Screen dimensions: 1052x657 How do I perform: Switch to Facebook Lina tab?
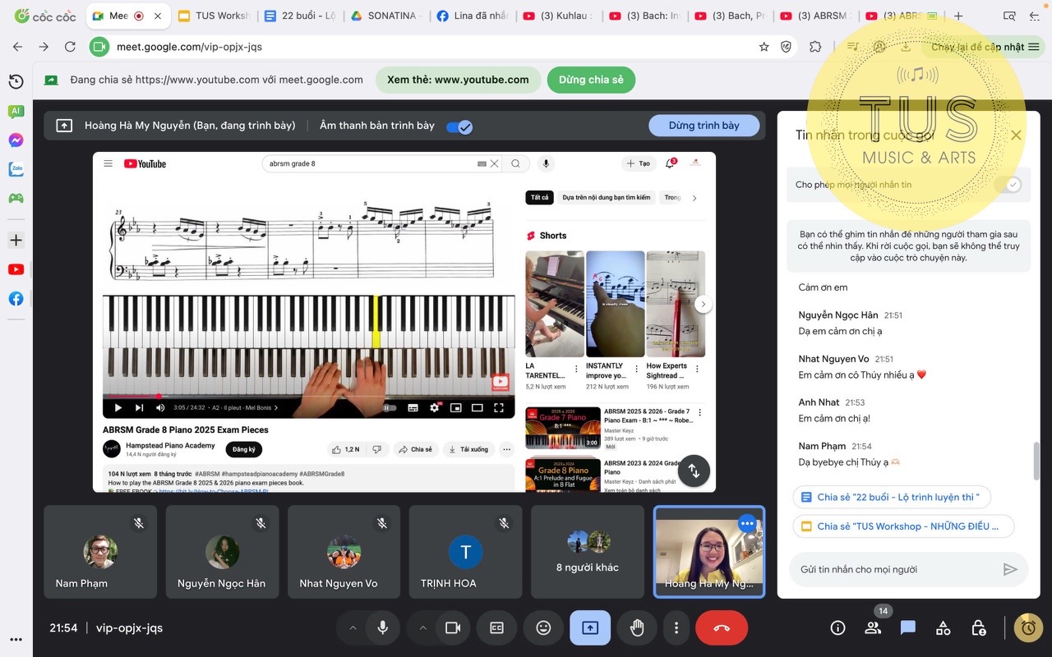coord(471,16)
